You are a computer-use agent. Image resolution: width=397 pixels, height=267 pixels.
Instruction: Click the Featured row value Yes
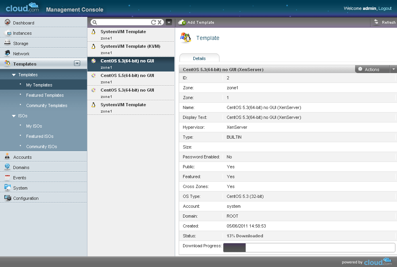[x=231, y=177]
